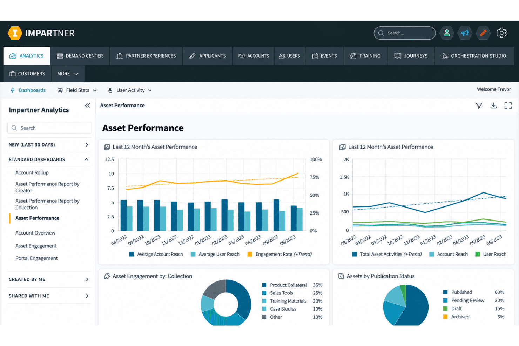
Task: Click the collection donut chart
Action: click(226, 303)
